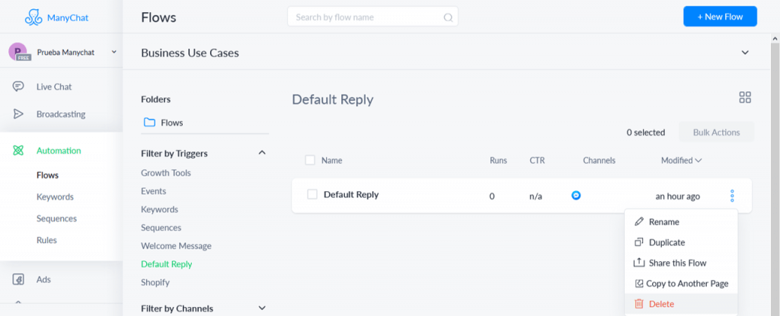Focus the Search by flow name field
This screenshot has width=780, height=316.
point(372,17)
